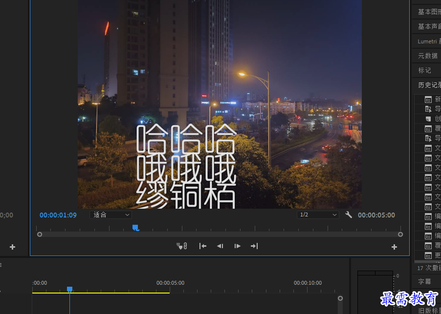Open source monitor button editor plus
441x314 pixels.
(12, 247)
